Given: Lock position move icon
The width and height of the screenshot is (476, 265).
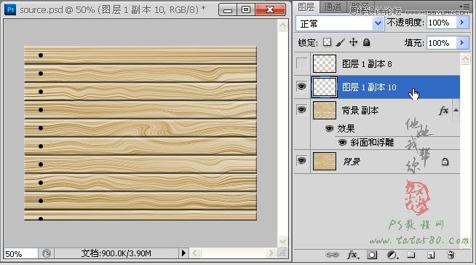Looking at the screenshot, I should (x=353, y=42).
